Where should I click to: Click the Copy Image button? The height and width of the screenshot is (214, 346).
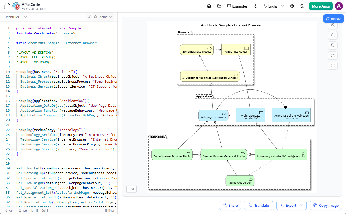pyautogui.click(x=326, y=205)
